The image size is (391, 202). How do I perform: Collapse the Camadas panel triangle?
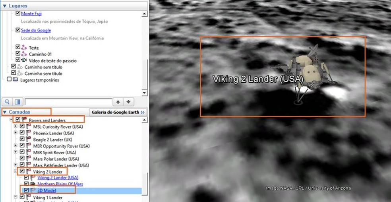tap(4, 112)
